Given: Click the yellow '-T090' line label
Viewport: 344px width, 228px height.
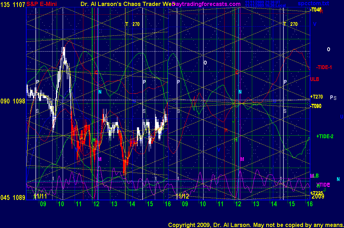Looking at the screenshot, I should coord(316,106).
